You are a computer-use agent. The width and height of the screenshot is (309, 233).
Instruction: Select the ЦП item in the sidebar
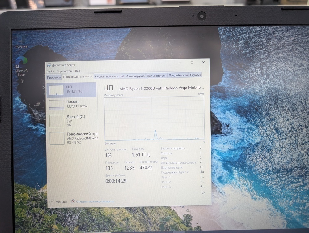coord(72,90)
